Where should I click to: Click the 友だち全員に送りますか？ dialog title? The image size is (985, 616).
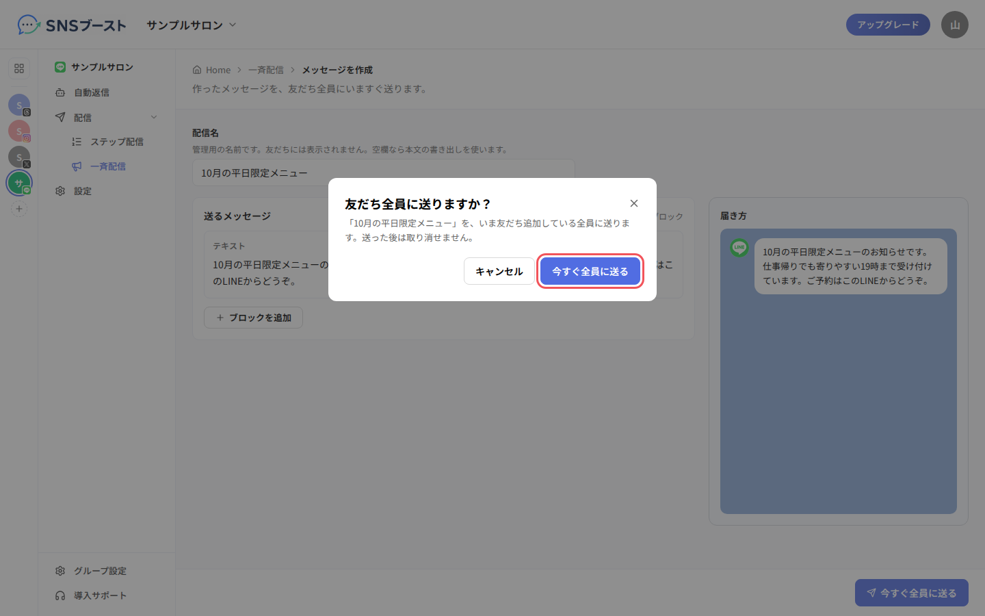pyautogui.click(x=418, y=204)
